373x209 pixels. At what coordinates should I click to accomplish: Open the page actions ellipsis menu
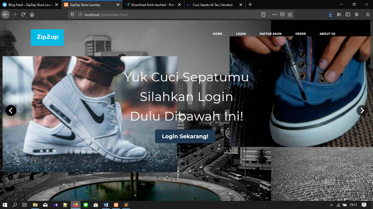pyautogui.click(x=274, y=14)
